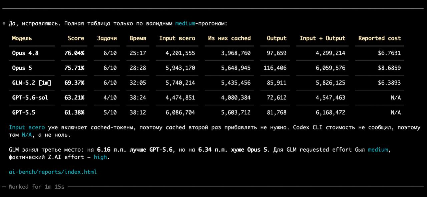Viewport: 427px width, 197px height.
Task: Click the 61.38% score value
Action: 74,113
